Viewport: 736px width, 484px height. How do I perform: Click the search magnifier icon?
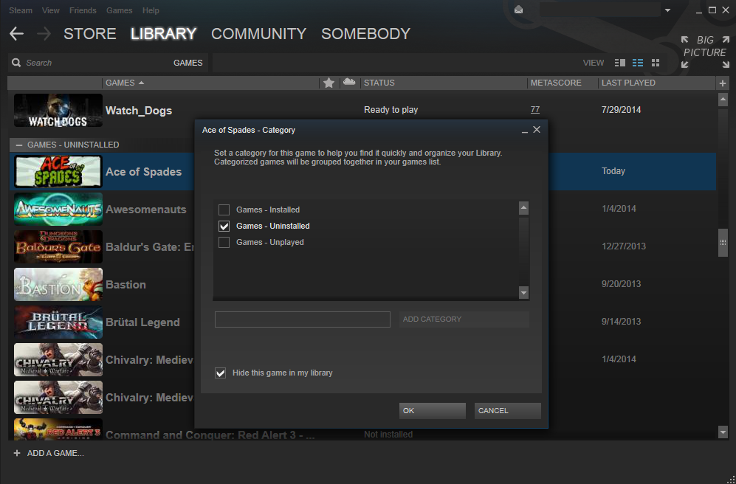[x=16, y=63]
